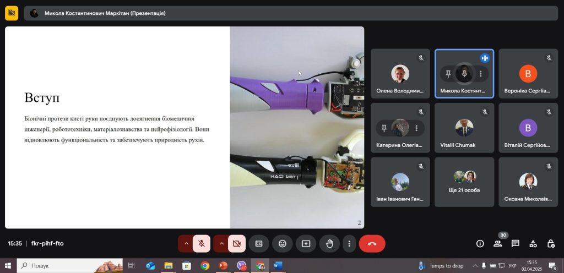Toggle the microphone mute button

tap(202, 243)
